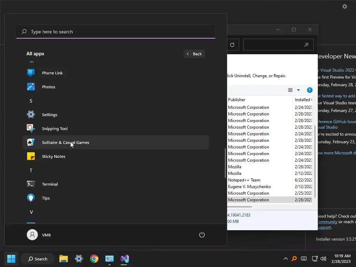Open File Explorer from the taskbar
Screen dimensions: 356x267
[64, 259]
